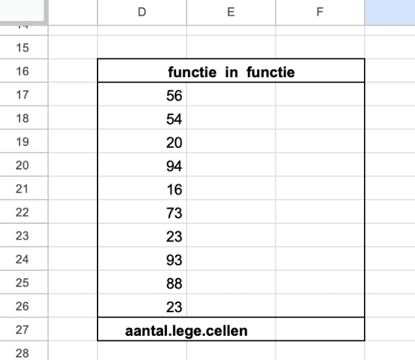The width and height of the screenshot is (415, 360).
Task: Select the 23 cell in row 26
Action: [x=142, y=307]
